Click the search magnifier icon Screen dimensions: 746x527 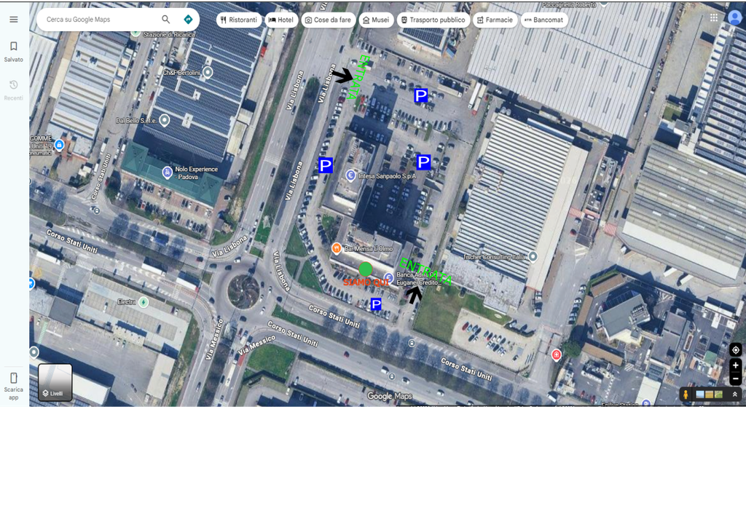coord(165,20)
